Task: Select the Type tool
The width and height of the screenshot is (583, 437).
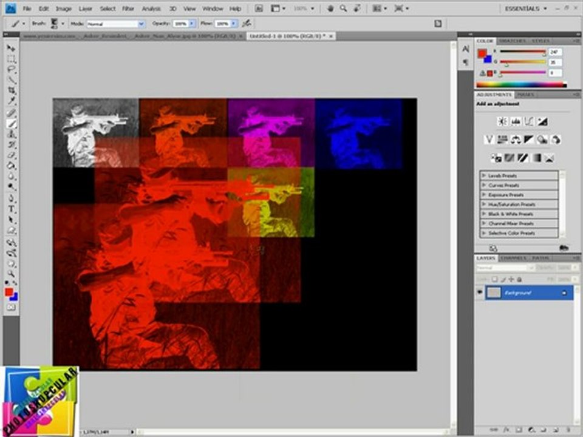Action: [x=11, y=208]
